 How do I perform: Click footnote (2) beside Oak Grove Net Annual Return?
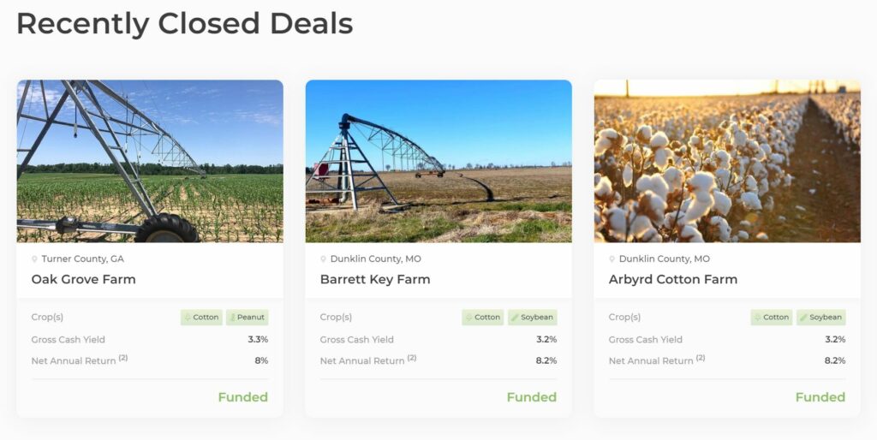coord(123,358)
